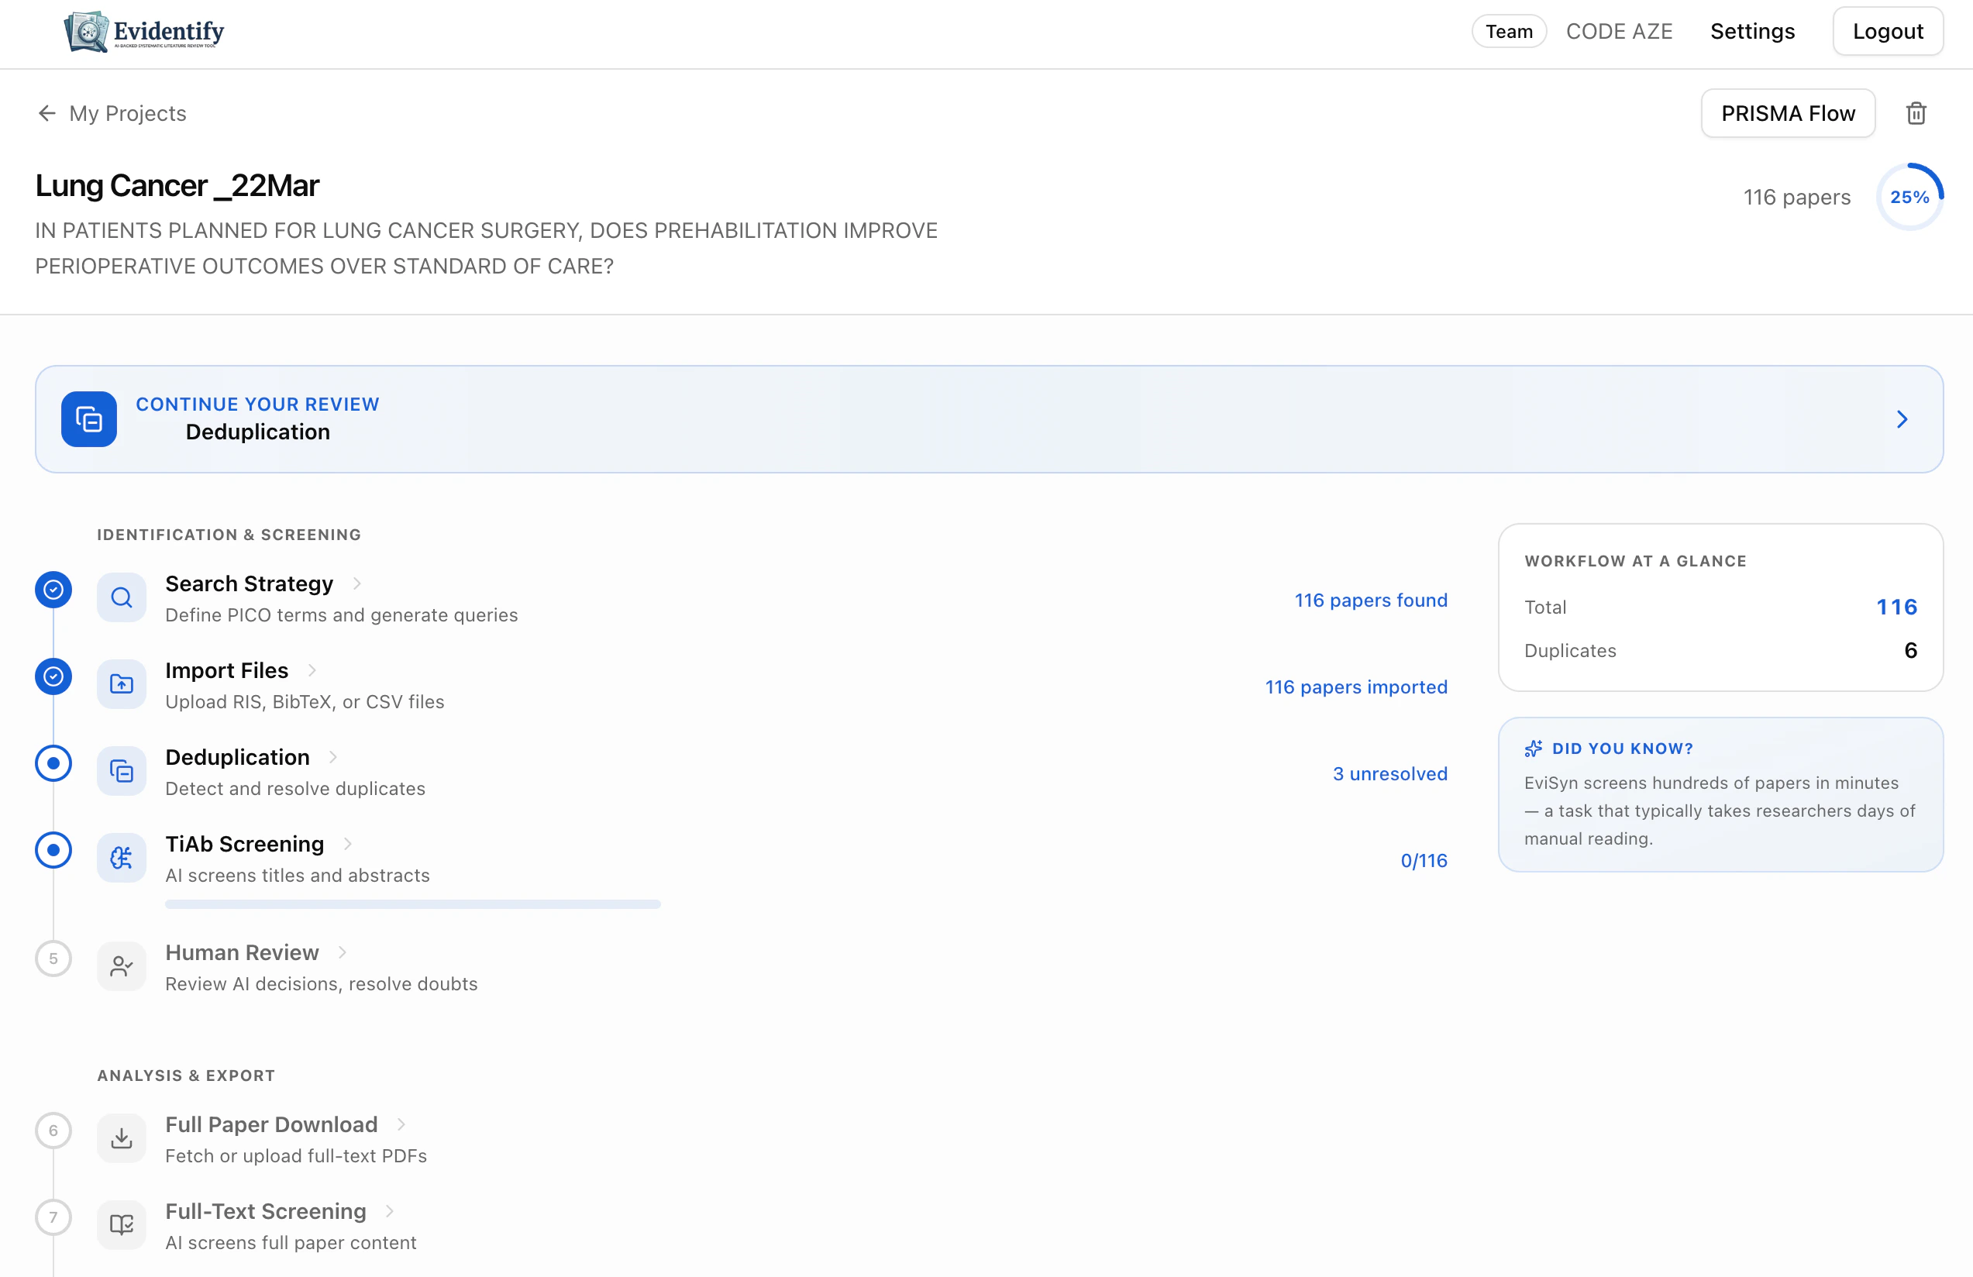The image size is (1973, 1277).
Task: Click the Import Files upload folder icon
Action: coord(121,683)
